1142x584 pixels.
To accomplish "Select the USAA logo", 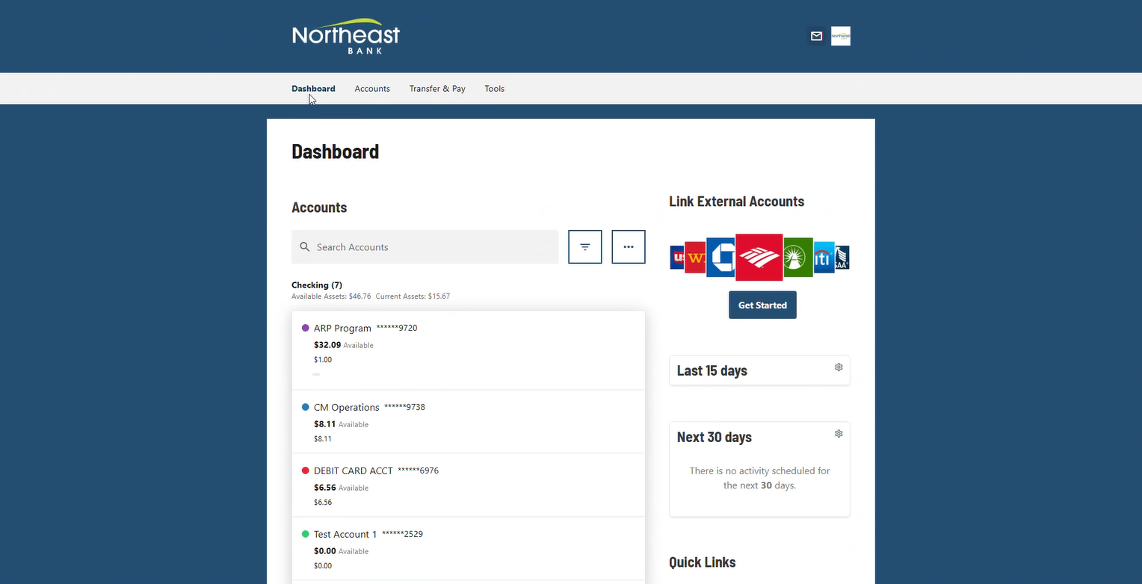I will coord(842,258).
